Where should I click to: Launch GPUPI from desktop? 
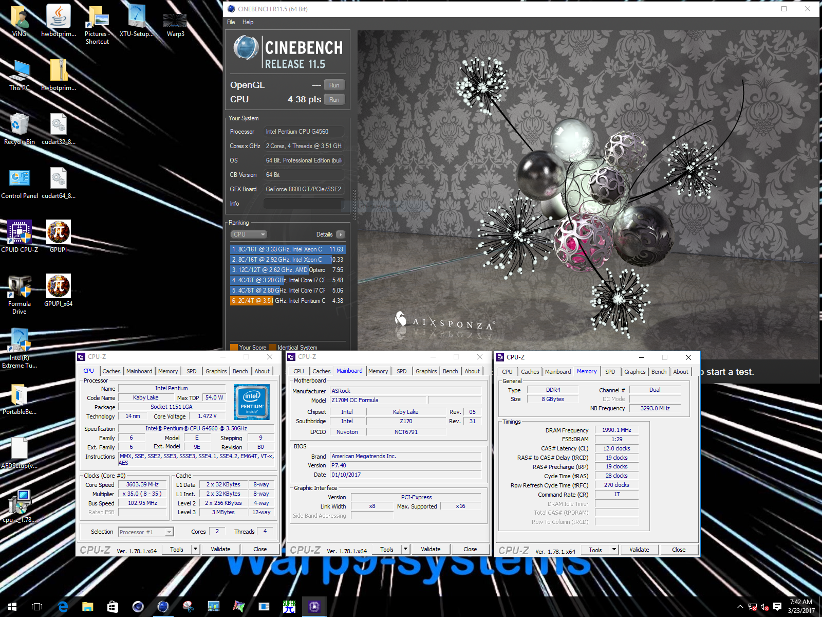59,237
